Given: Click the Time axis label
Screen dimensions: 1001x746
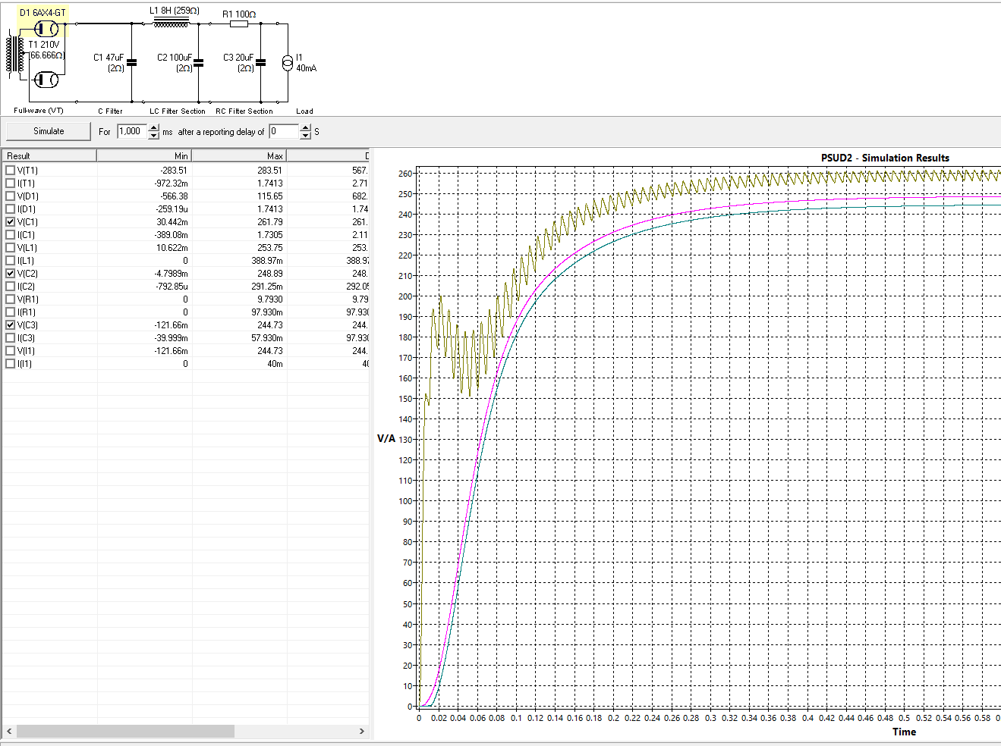Looking at the screenshot, I should [x=904, y=732].
